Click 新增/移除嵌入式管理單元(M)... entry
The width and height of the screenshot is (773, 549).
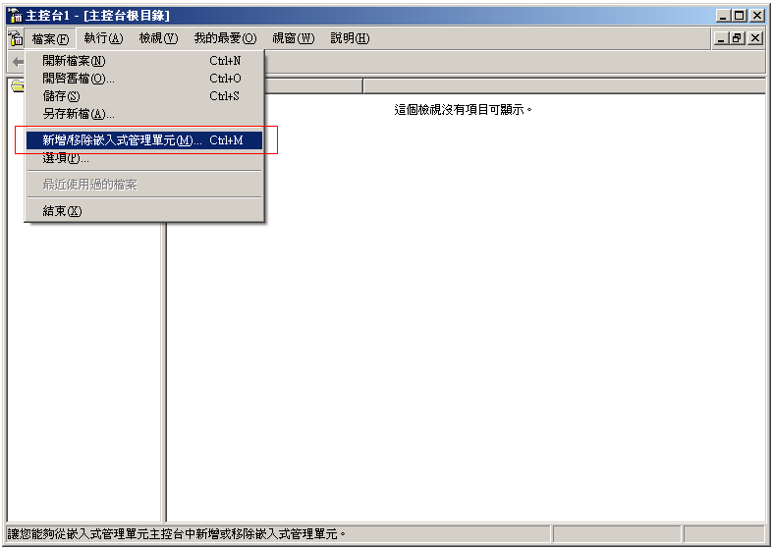(x=144, y=140)
